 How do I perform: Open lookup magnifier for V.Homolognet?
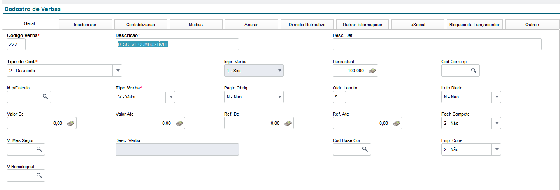click(39, 176)
